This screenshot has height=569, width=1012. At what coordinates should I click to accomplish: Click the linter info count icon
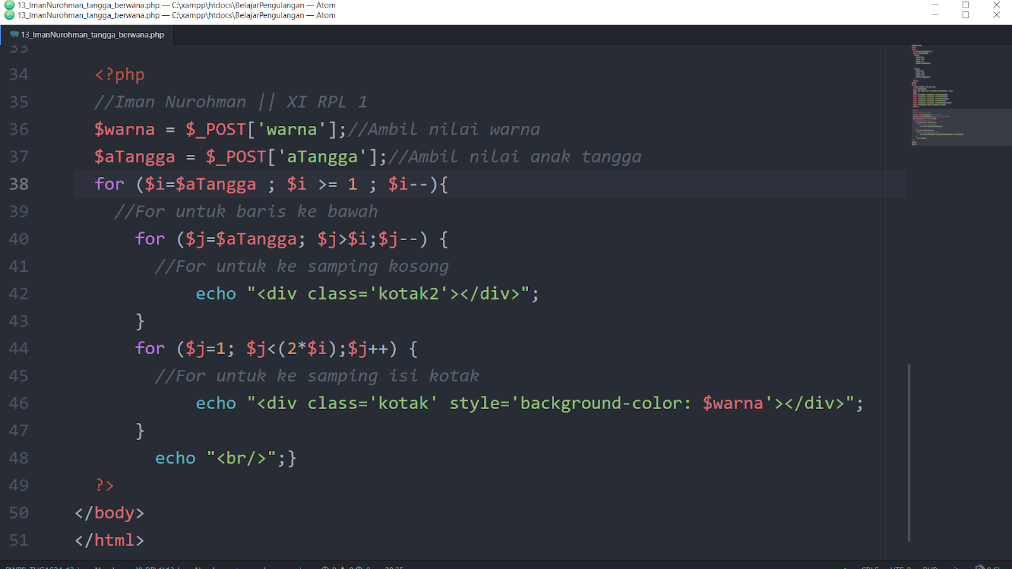tap(359, 567)
